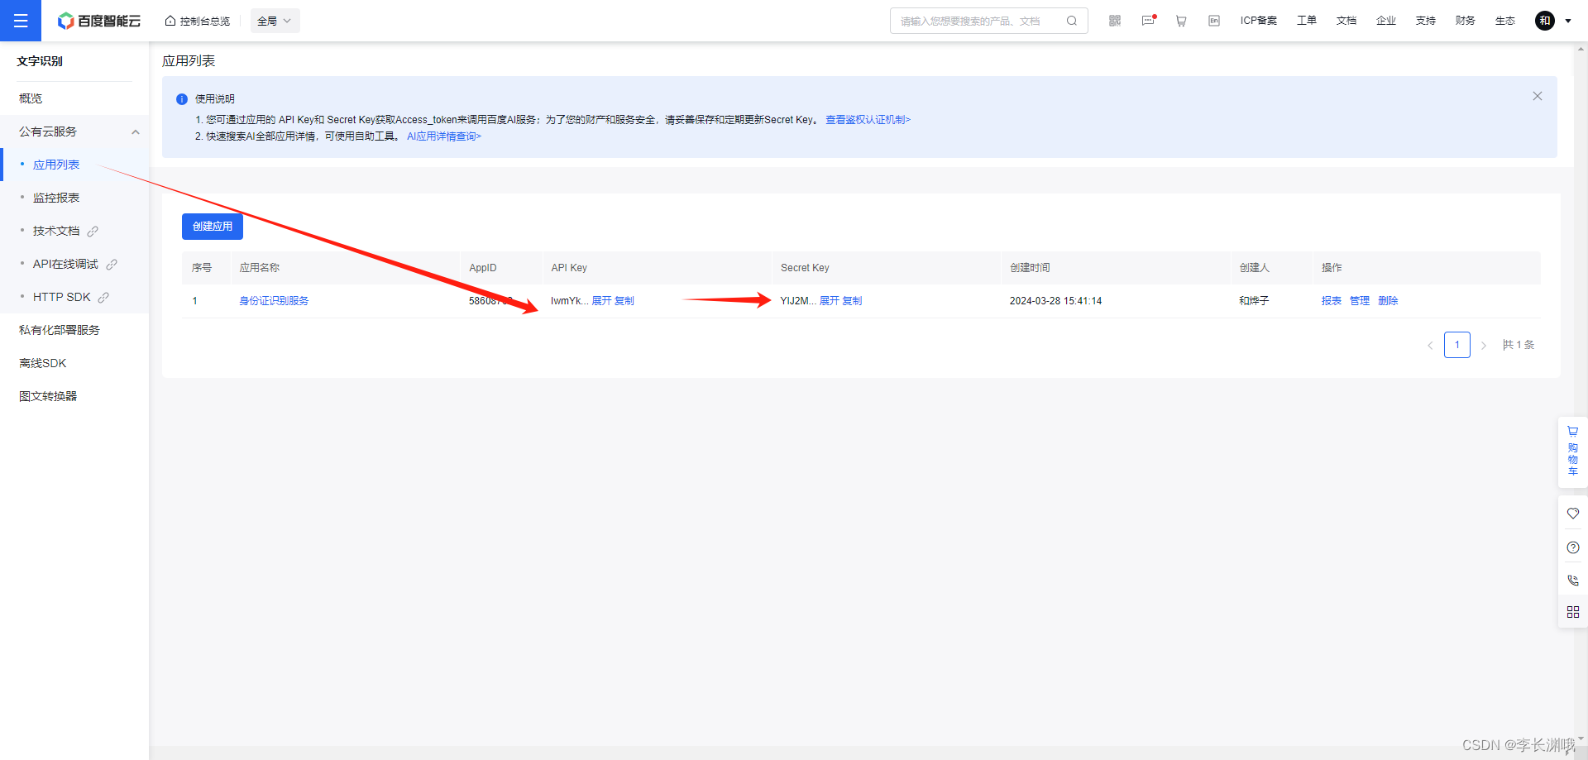The width and height of the screenshot is (1588, 760).
Task: Expand the Secret Key with 展开
Action: coord(829,301)
